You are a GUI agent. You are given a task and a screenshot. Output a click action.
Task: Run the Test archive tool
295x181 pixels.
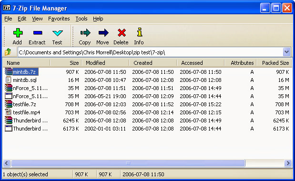[57, 33]
